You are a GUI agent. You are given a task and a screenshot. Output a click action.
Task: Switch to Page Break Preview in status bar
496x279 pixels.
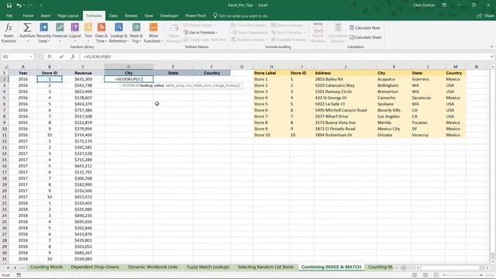[436, 275]
